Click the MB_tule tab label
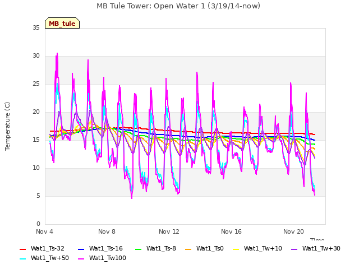359x269 pixels. click(62, 24)
